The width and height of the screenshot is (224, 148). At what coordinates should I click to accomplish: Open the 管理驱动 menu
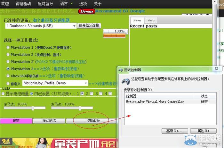(x=23, y=4)
